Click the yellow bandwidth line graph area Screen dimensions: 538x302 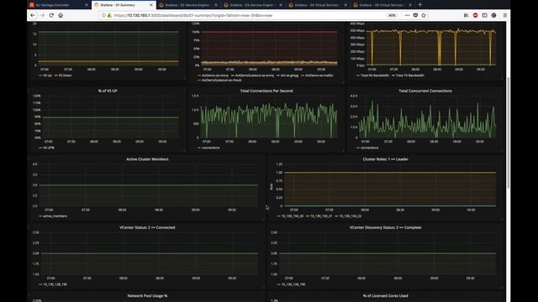point(431,47)
